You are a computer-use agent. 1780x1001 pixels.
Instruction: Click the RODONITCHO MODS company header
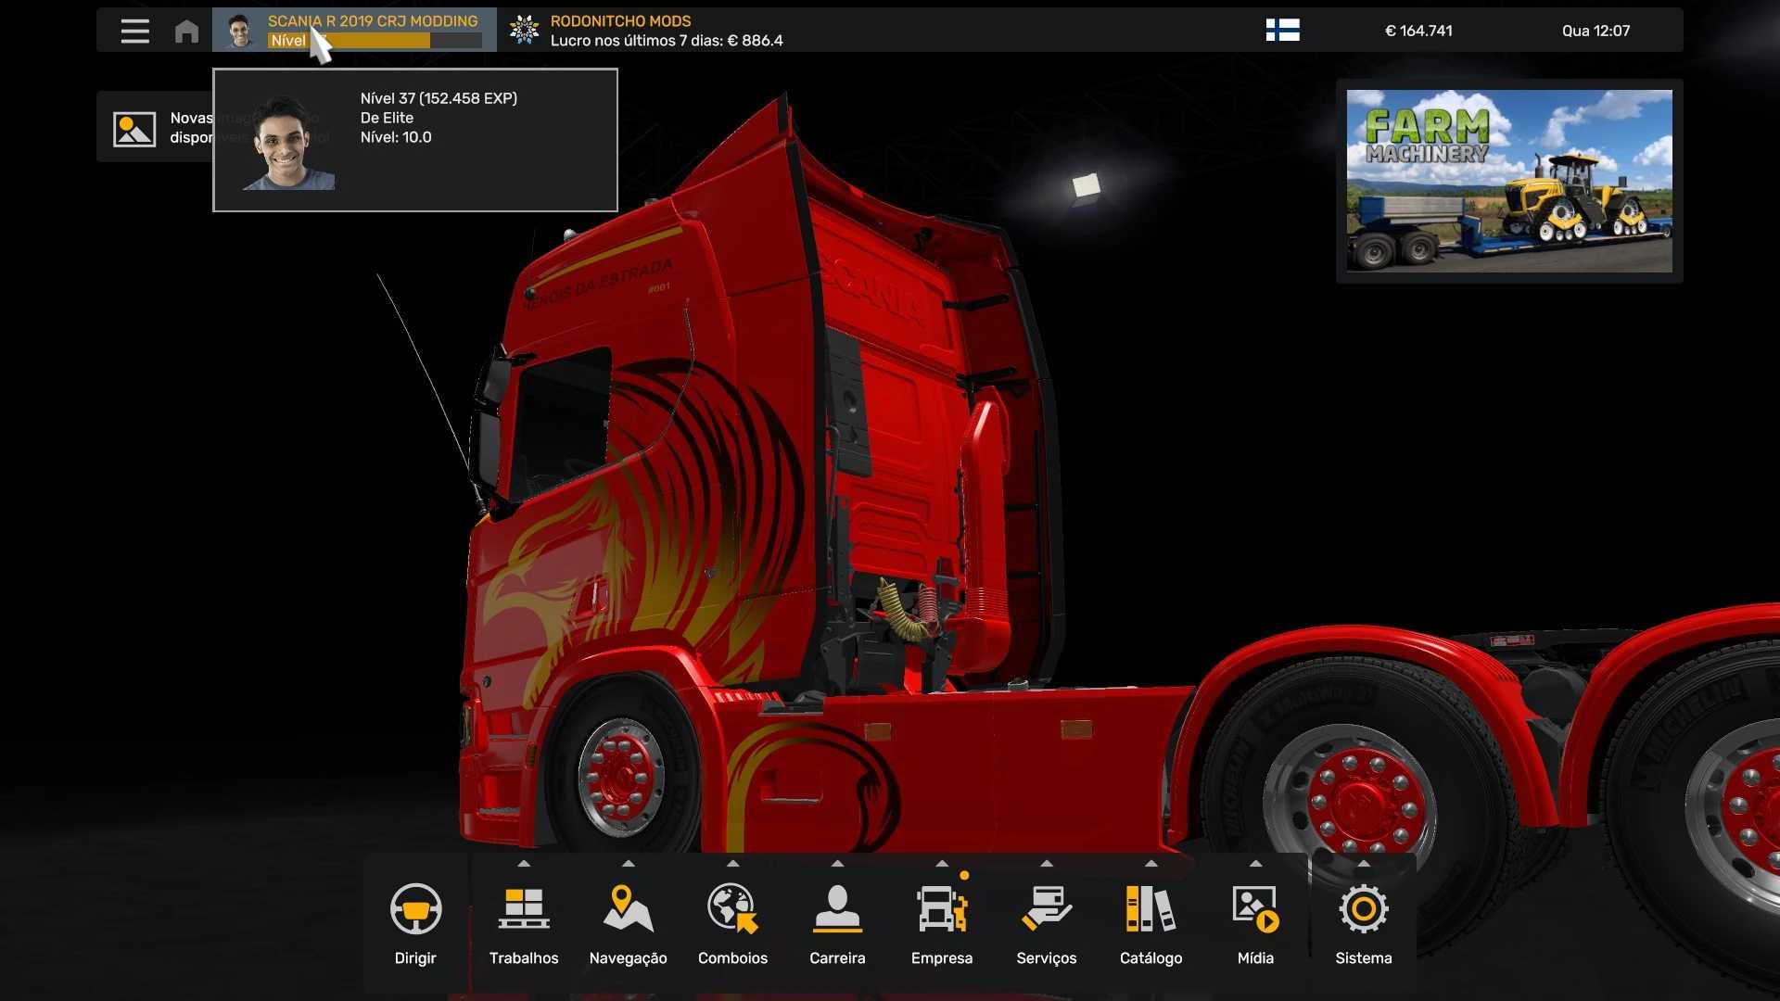(620, 20)
